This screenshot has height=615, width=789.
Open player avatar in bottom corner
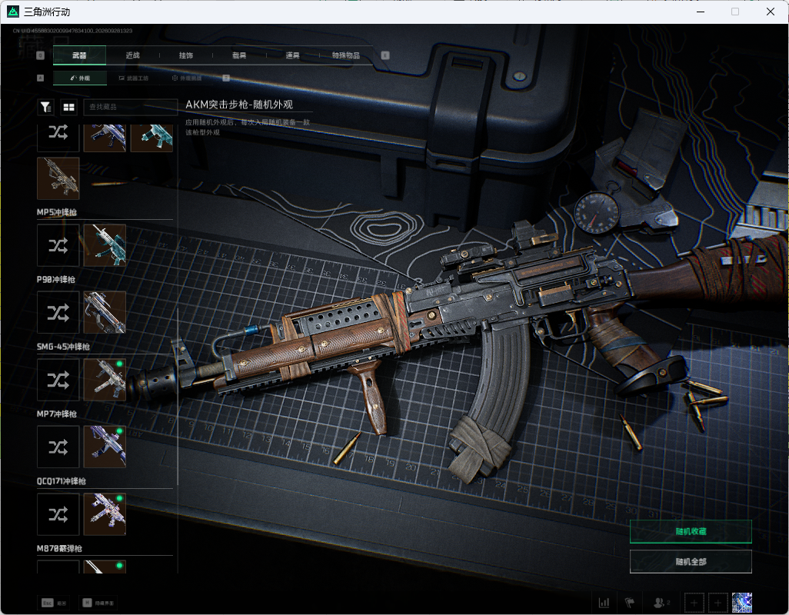click(741, 603)
